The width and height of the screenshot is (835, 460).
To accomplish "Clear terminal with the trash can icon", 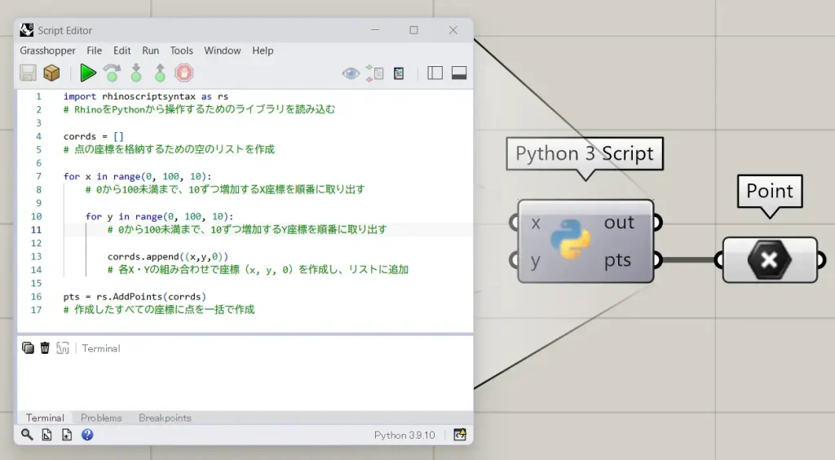I will [x=45, y=348].
